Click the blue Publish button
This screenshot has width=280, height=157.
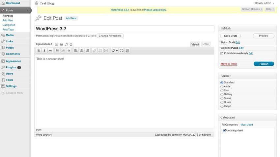tap(264, 64)
